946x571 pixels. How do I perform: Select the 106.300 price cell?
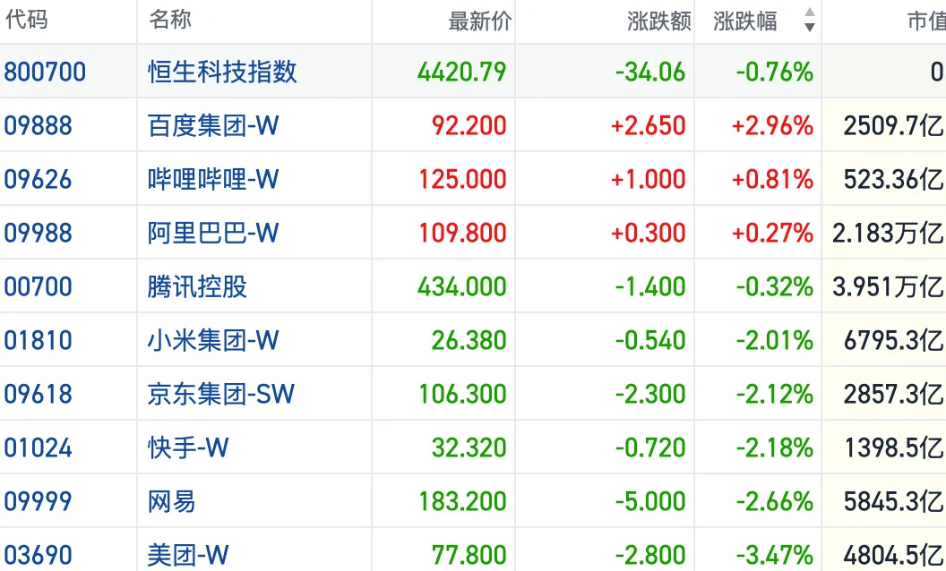[463, 395]
